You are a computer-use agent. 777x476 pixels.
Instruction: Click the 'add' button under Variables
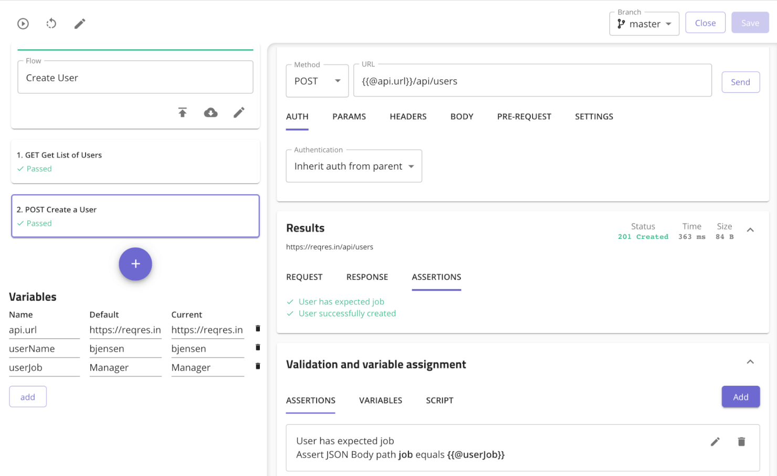[x=28, y=396]
